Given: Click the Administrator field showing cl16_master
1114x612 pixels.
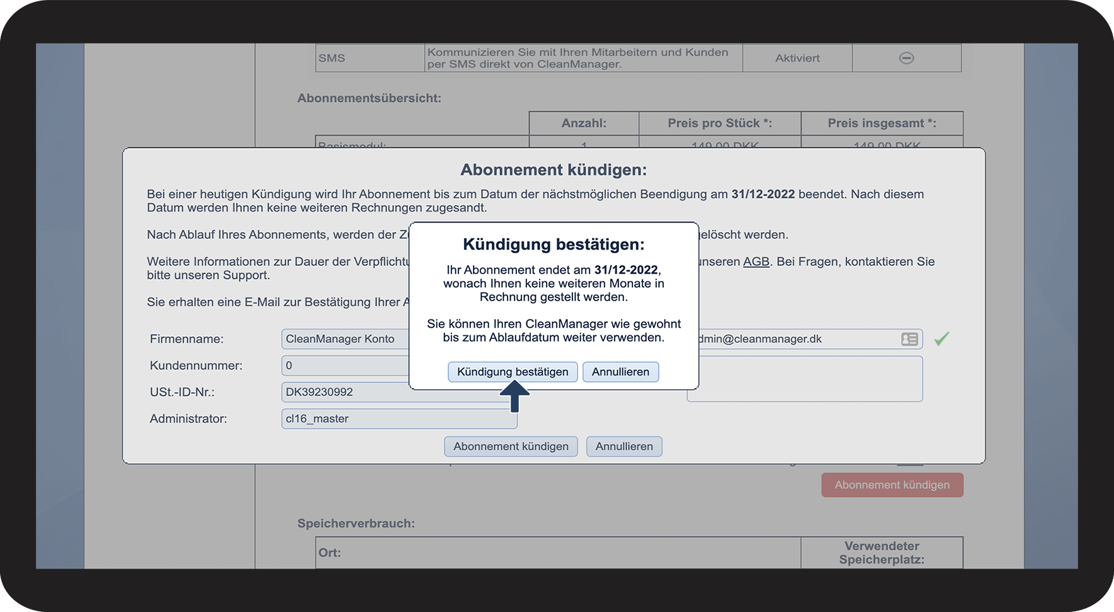Looking at the screenshot, I should coord(398,419).
